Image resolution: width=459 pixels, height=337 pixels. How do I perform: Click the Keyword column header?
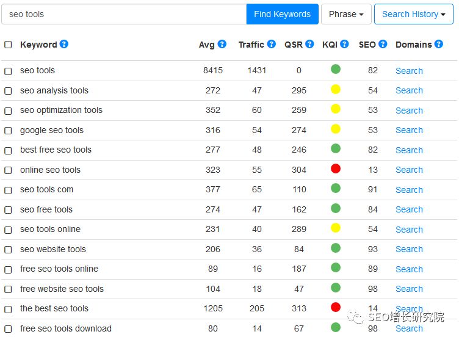[38, 45]
